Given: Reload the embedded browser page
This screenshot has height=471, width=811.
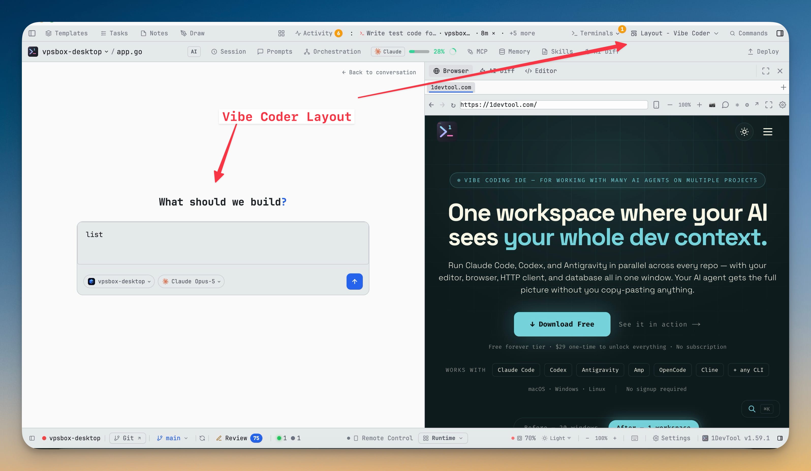Looking at the screenshot, I should point(453,105).
